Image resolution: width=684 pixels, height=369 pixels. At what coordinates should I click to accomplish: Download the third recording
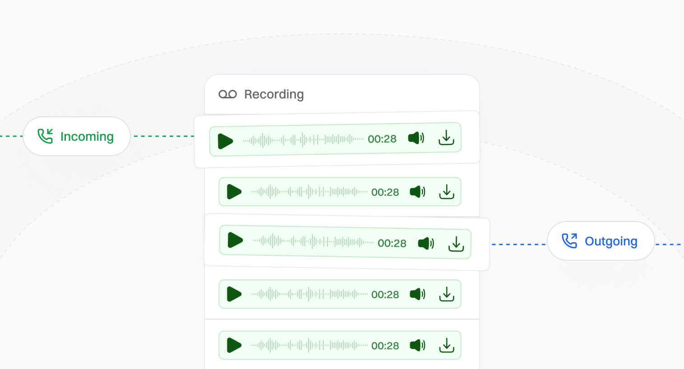456,244
